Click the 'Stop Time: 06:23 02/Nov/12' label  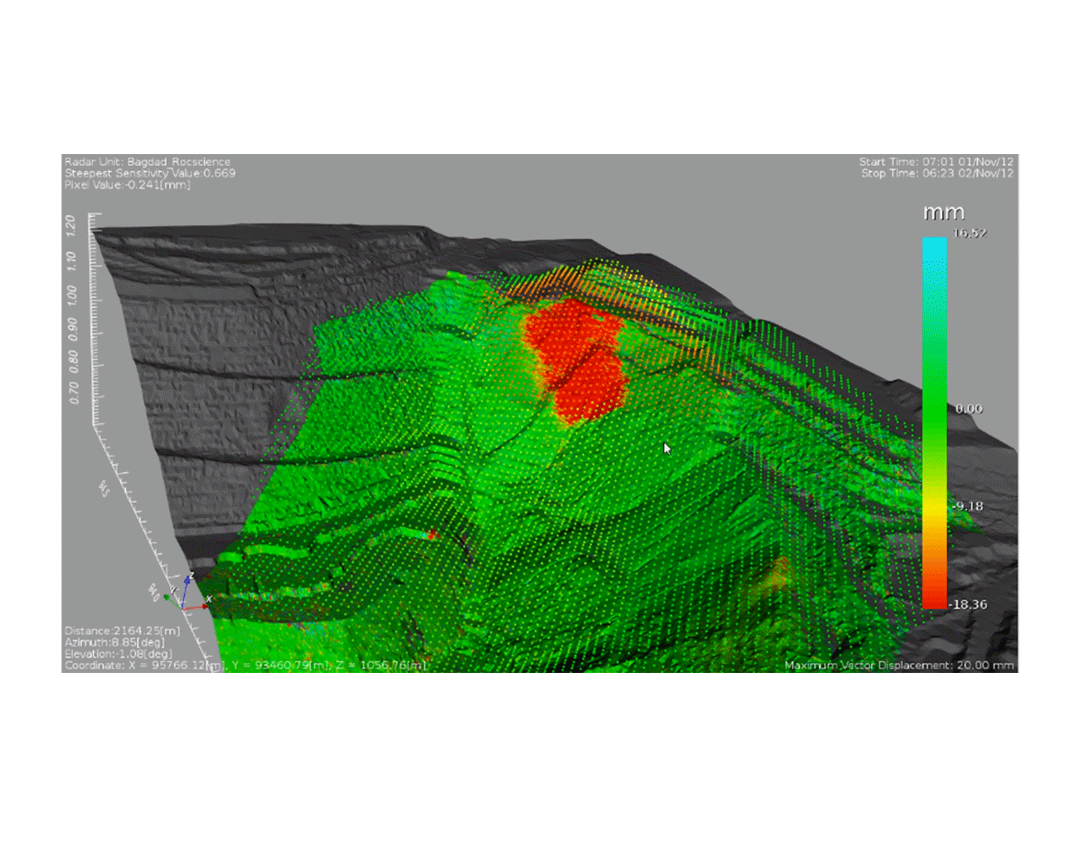coord(938,173)
